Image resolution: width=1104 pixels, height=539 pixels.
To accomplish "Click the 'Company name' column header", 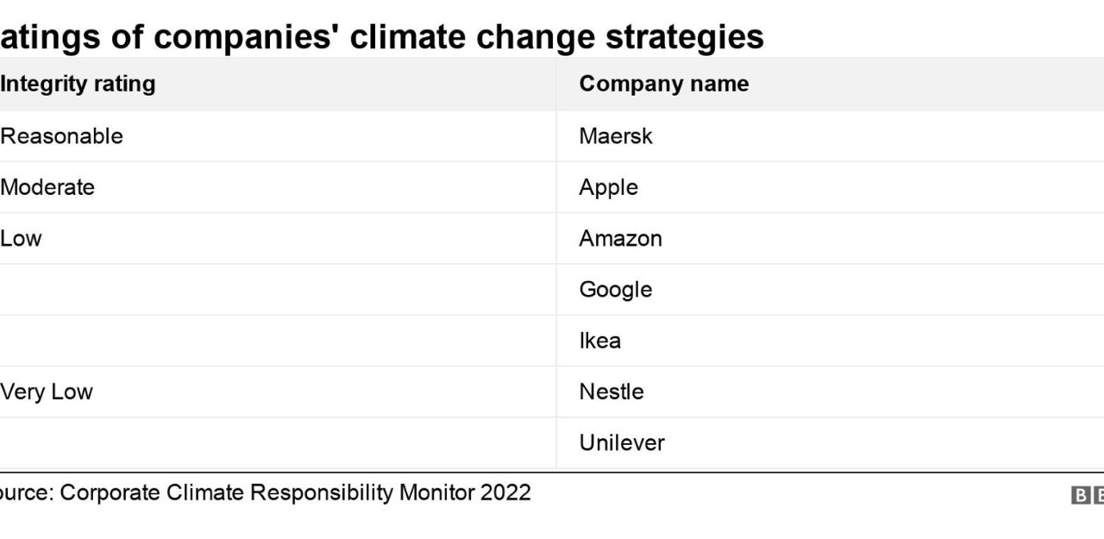I will [663, 84].
